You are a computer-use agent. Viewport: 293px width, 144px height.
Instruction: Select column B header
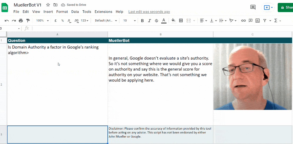point(161,35)
